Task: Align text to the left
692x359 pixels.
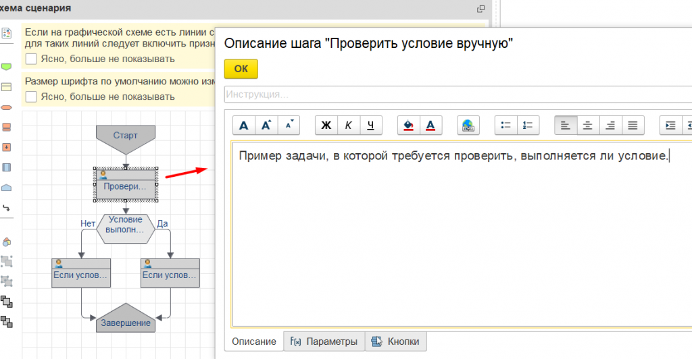Action: 566,126
